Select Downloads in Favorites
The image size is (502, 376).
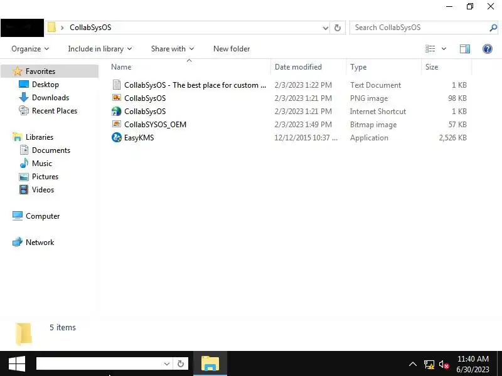pos(50,98)
